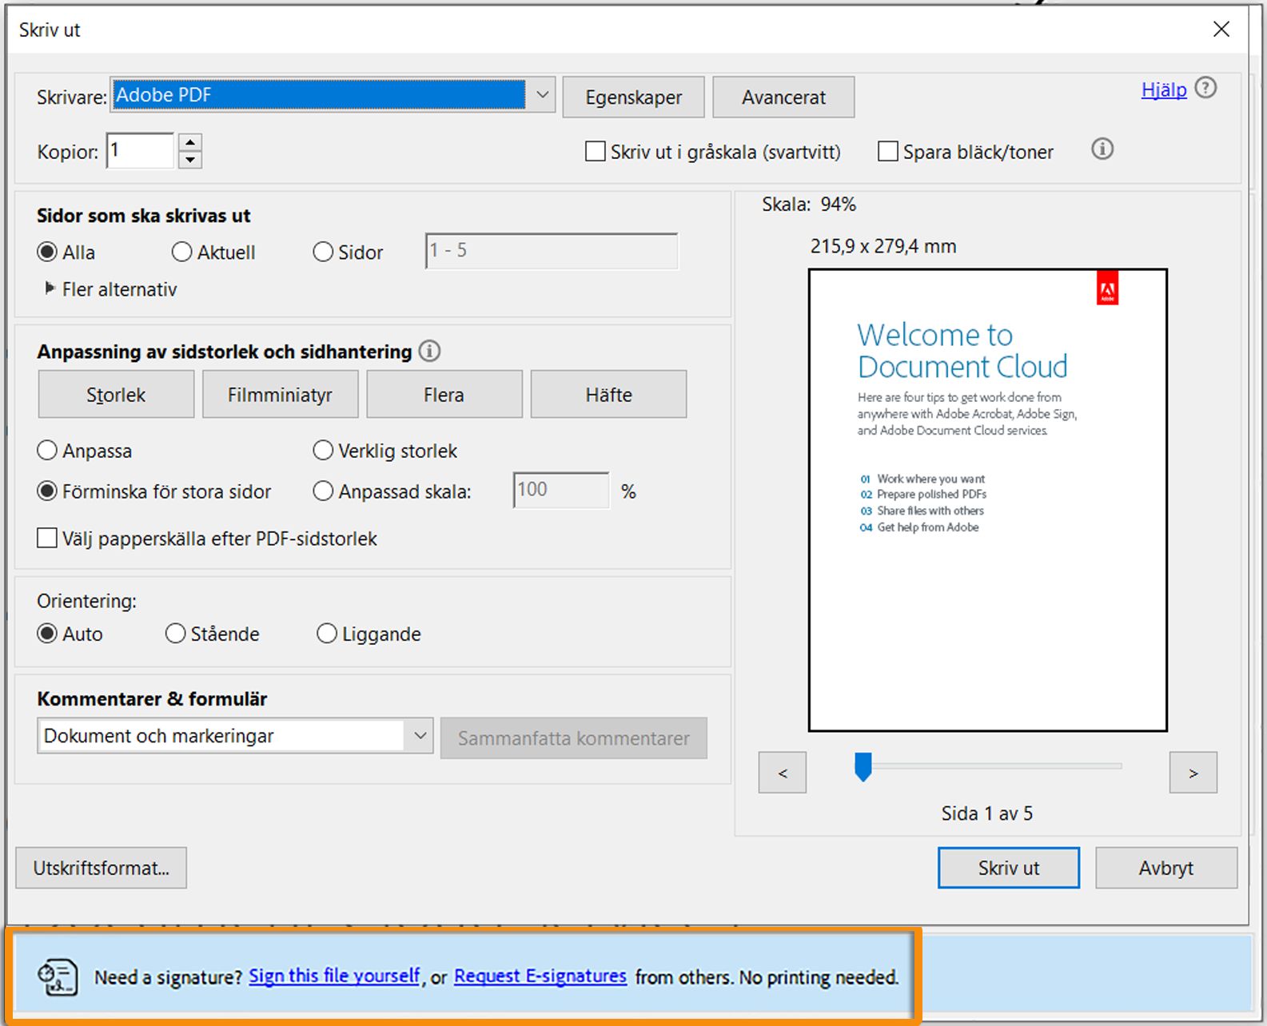The height and width of the screenshot is (1026, 1267).
Task: Click the page preview slider handle
Action: tap(863, 766)
